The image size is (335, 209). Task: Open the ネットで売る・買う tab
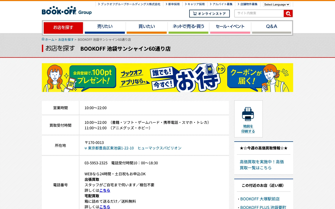188,28
